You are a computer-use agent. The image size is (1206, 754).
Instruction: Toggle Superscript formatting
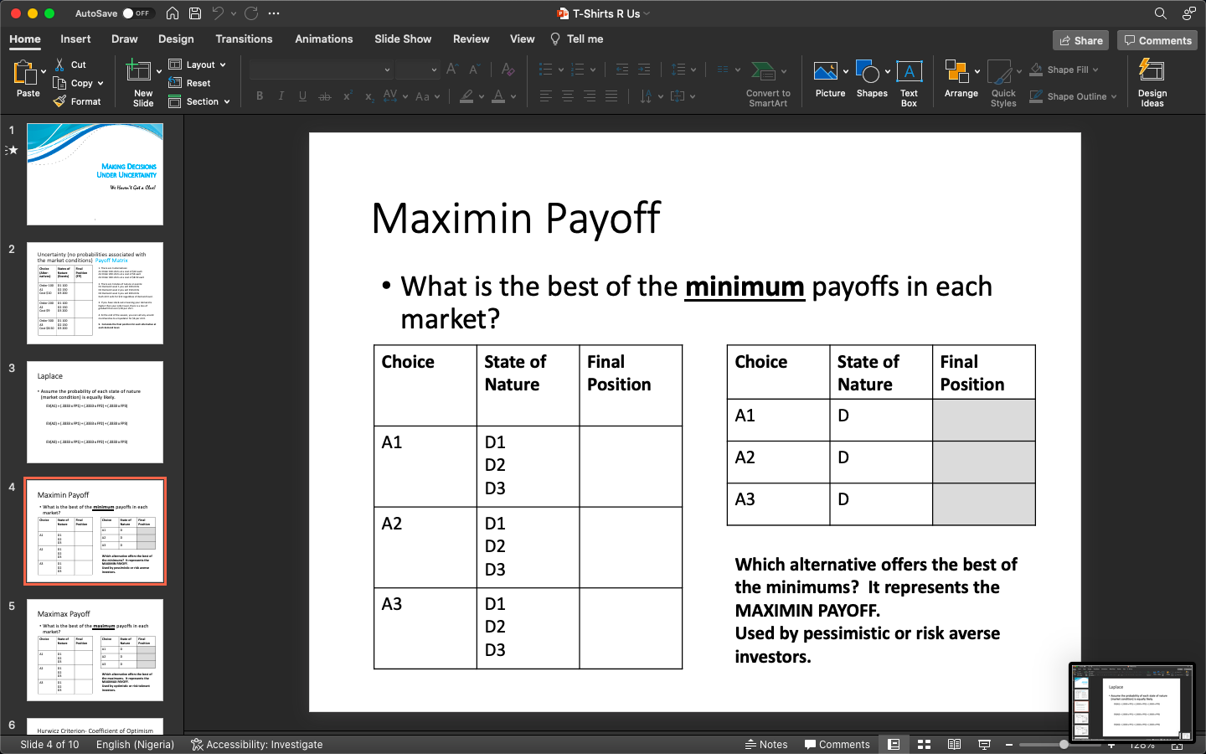(x=347, y=96)
